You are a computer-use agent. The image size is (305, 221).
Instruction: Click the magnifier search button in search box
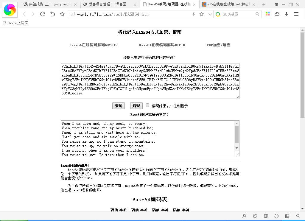tap(257, 14)
